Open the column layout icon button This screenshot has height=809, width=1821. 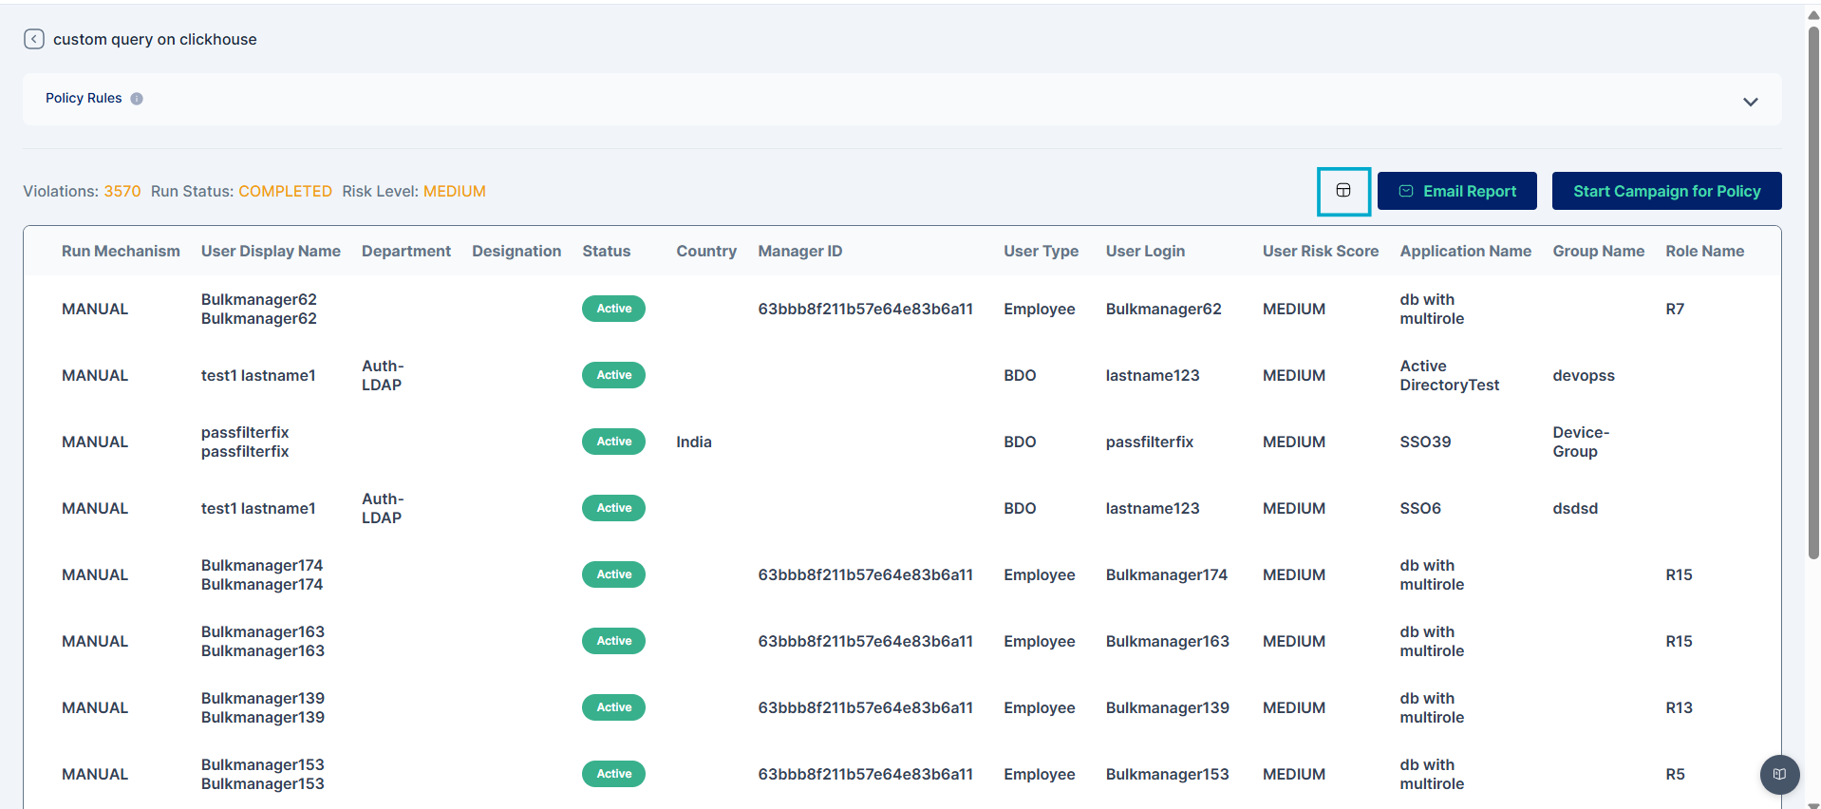click(1342, 191)
